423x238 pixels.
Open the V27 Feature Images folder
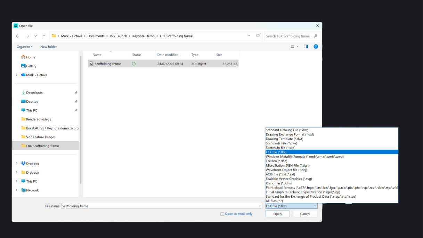[41, 137]
